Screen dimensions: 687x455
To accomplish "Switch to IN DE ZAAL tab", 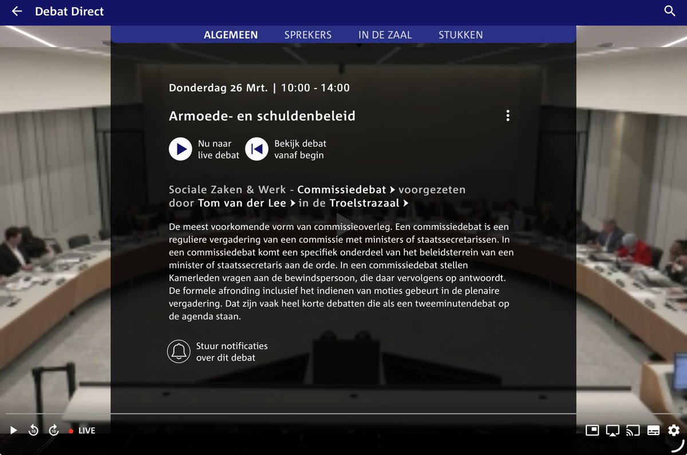I will 385,35.
